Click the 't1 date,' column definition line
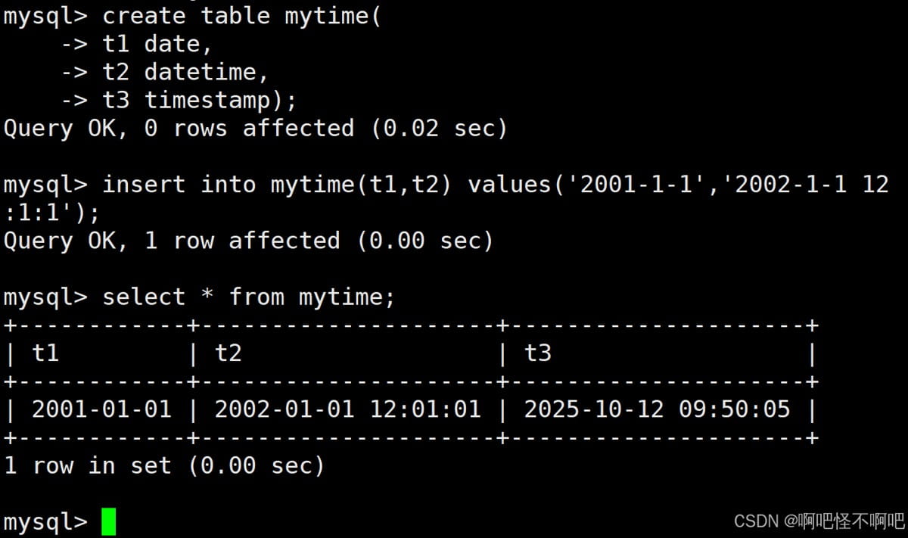 [x=157, y=44]
